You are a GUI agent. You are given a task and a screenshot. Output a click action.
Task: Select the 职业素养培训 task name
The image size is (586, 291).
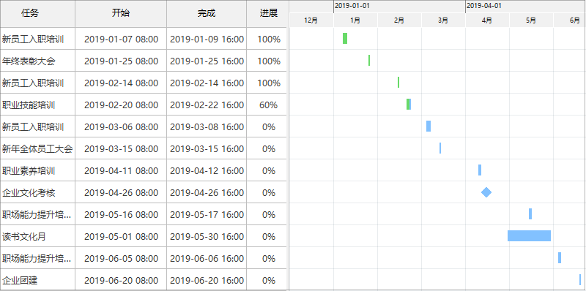29,171
